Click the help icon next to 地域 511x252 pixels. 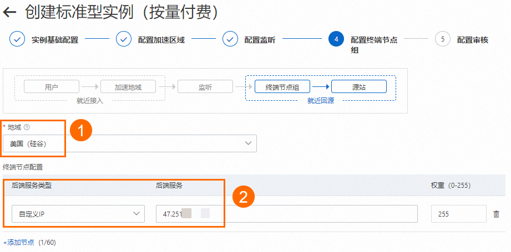(x=27, y=127)
